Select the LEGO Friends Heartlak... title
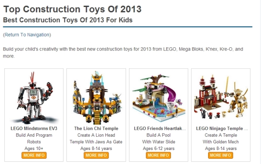 pyautogui.click(x=160, y=128)
